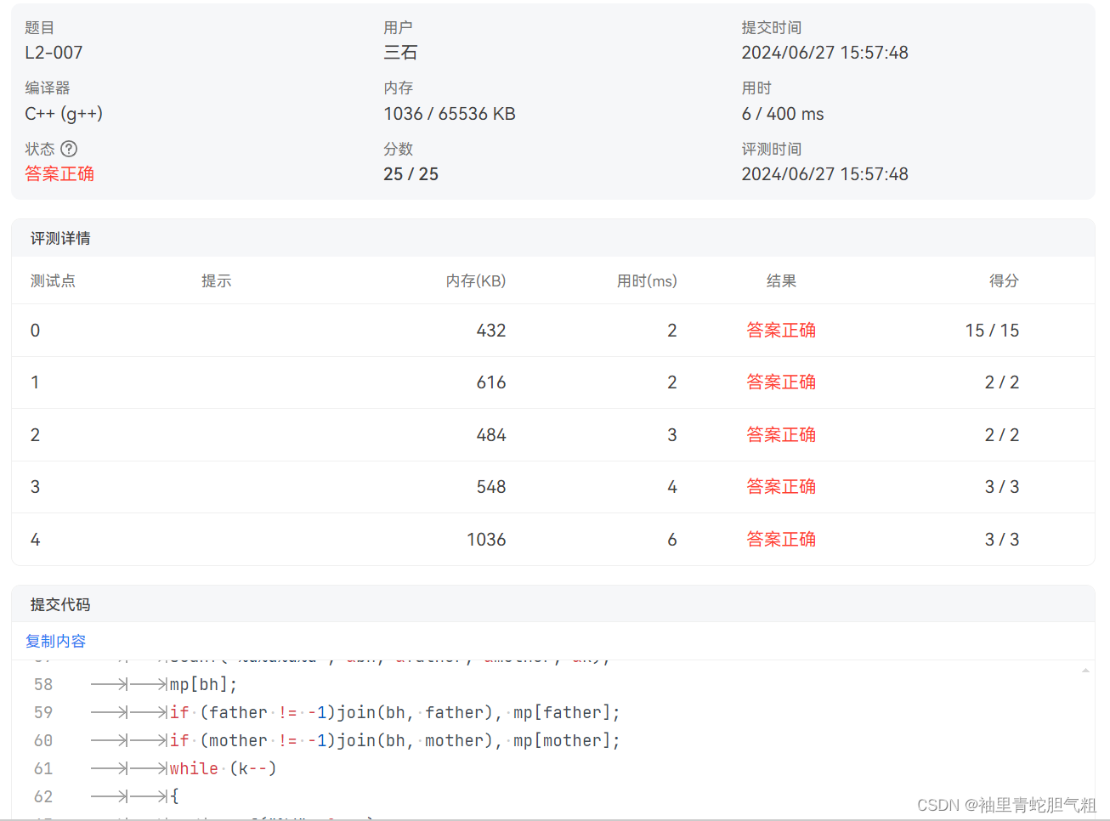
Task: Click the 用时(ms) column header
Action: point(647,280)
